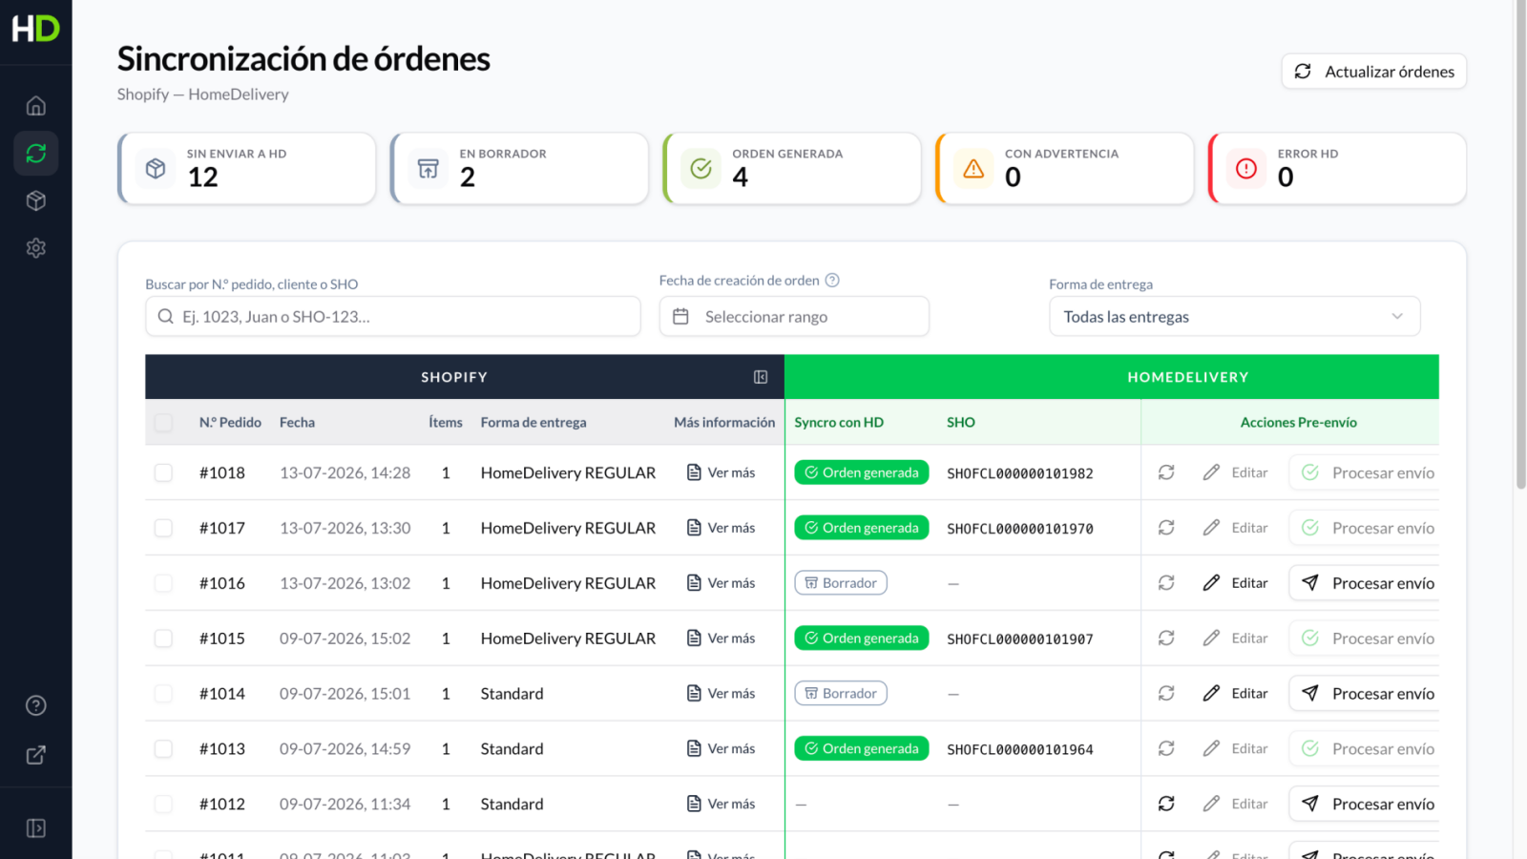Check the box for order #1018
Image resolution: width=1527 pixels, height=859 pixels.
pyautogui.click(x=164, y=472)
